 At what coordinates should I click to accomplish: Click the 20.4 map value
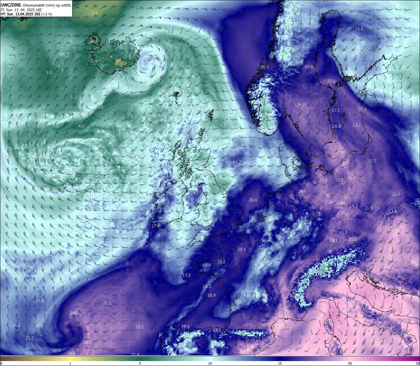pos(253,200)
